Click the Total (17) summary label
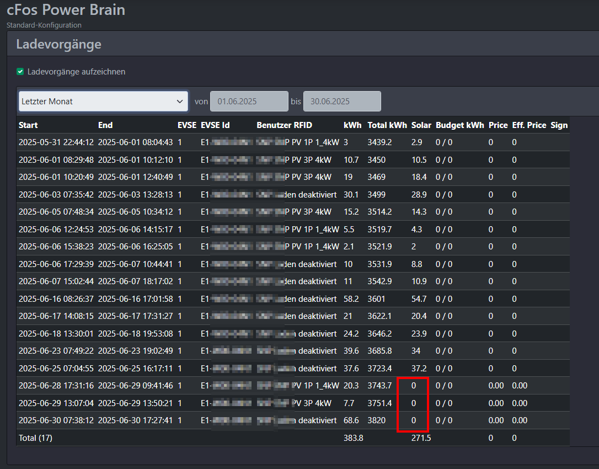The image size is (599, 469). coord(35,438)
